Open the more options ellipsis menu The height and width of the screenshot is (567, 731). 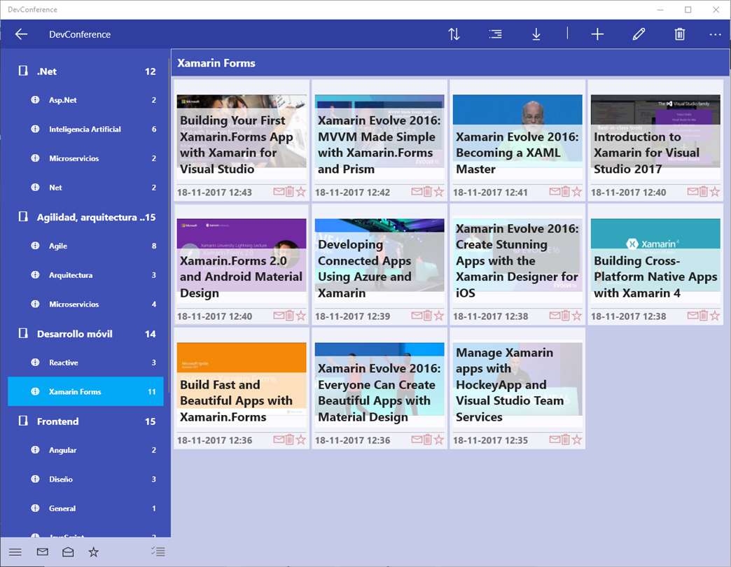715,34
